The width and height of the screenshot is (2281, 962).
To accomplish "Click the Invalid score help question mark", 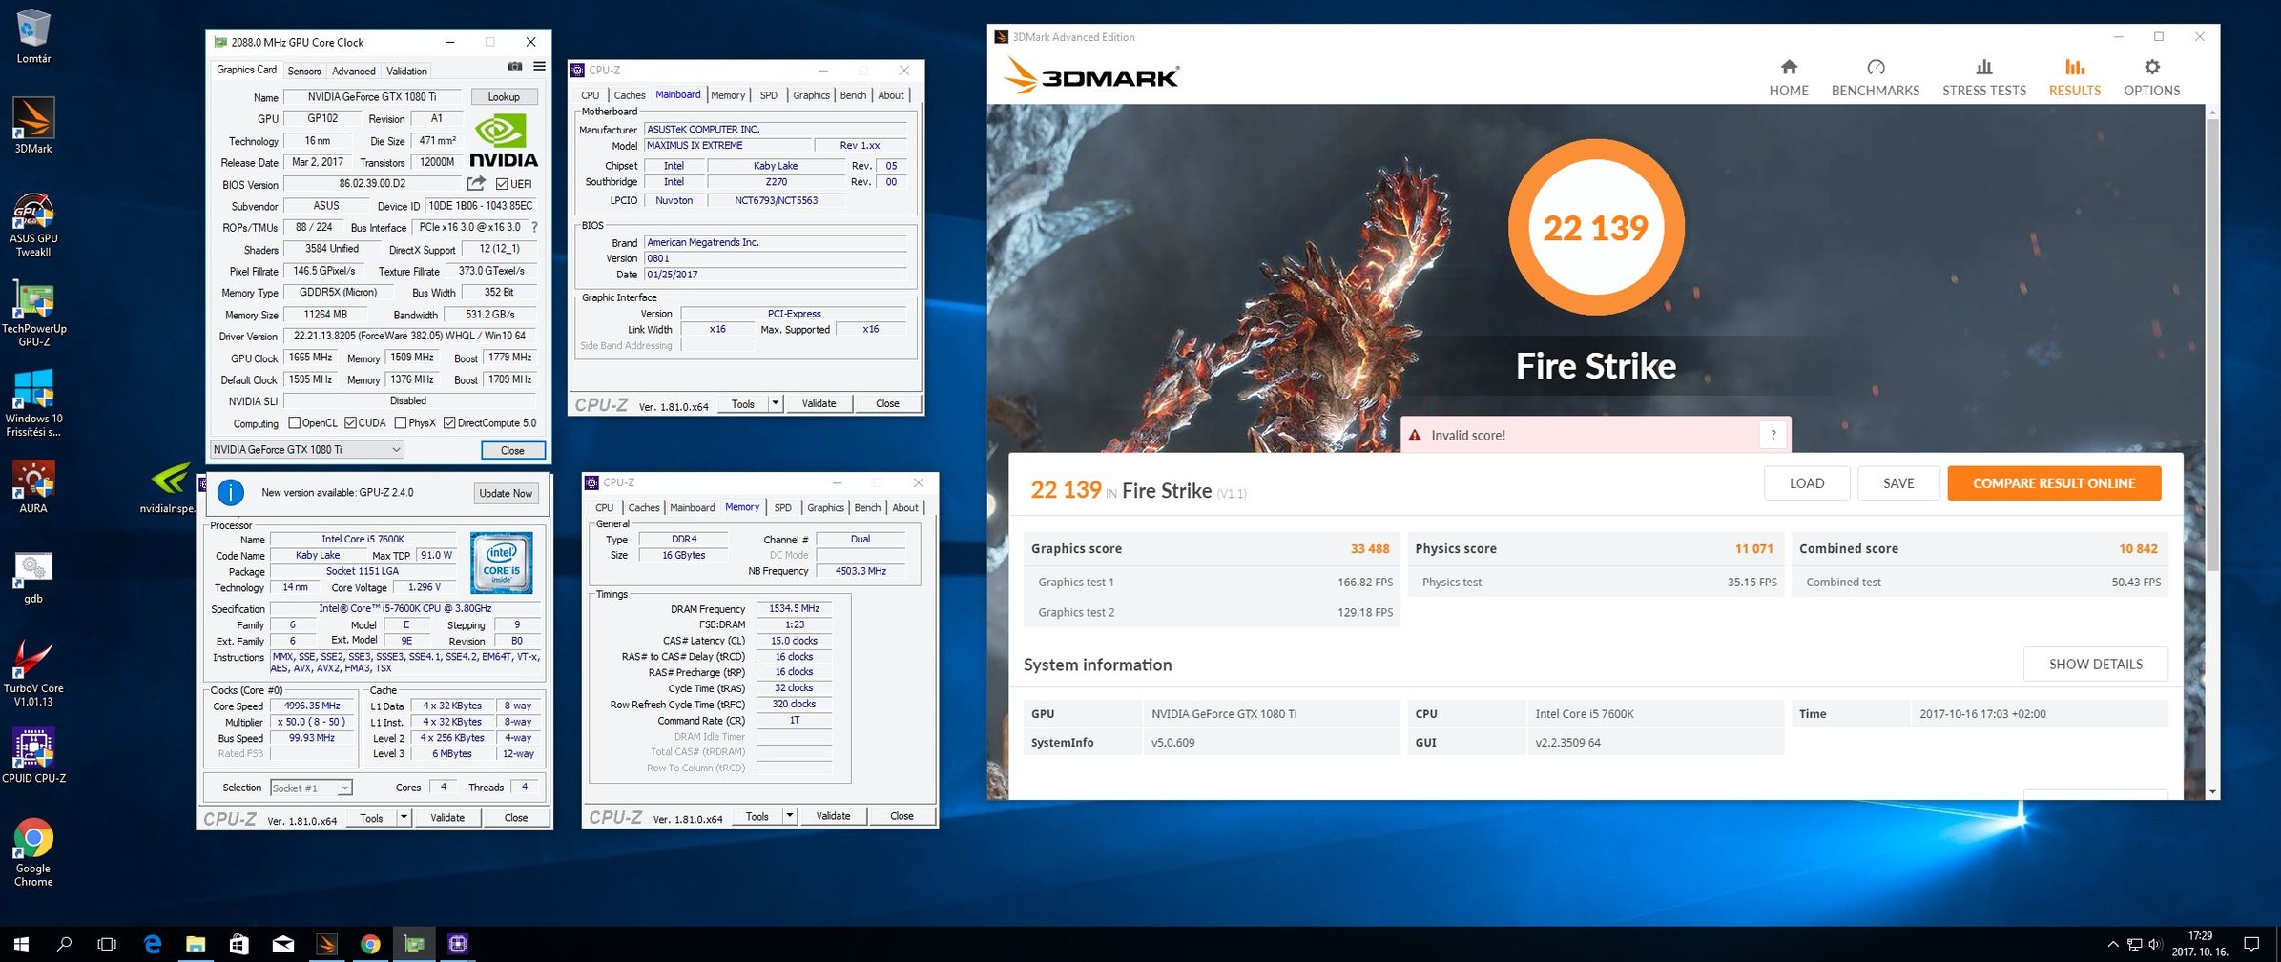I will (x=1773, y=435).
